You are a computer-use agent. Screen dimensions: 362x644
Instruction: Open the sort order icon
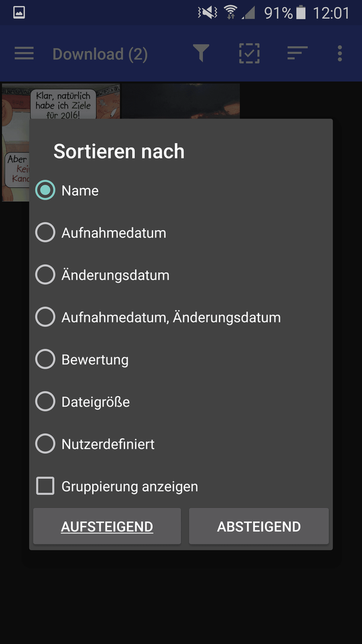point(297,54)
